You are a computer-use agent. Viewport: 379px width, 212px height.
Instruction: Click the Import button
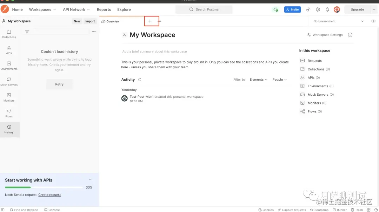pyautogui.click(x=90, y=21)
